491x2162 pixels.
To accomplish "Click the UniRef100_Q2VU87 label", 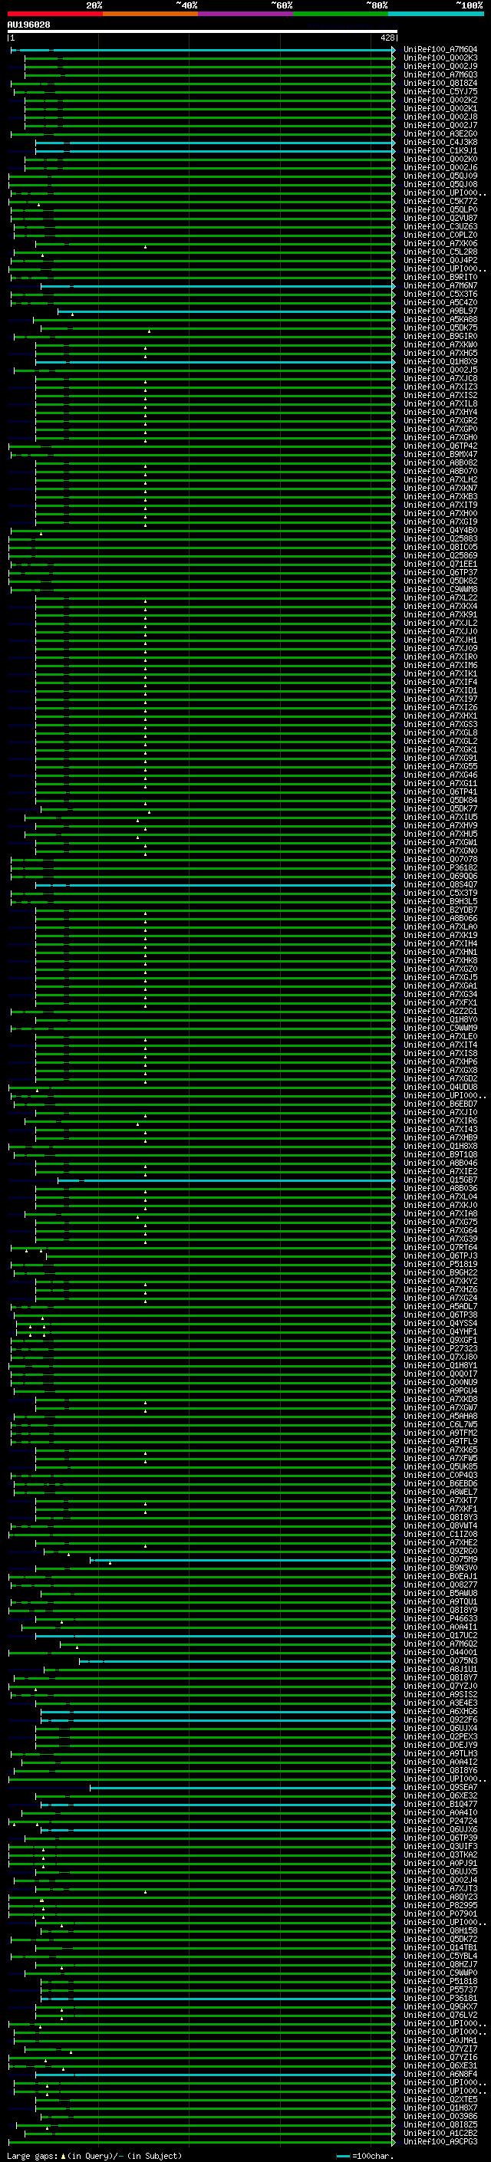I will point(440,219).
